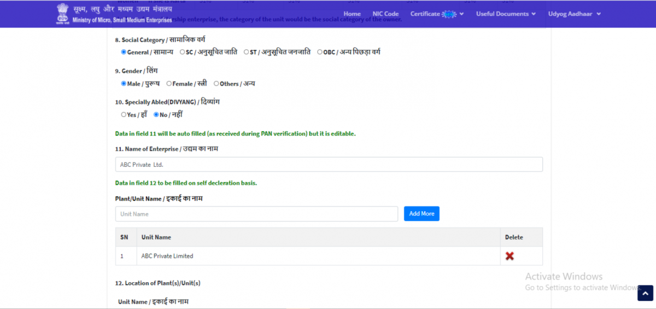Image resolution: width=656 pixels, height=309 pixels.
Task: Pick OBC social category option
Action: pyautogui.click(x=320, y=52)
